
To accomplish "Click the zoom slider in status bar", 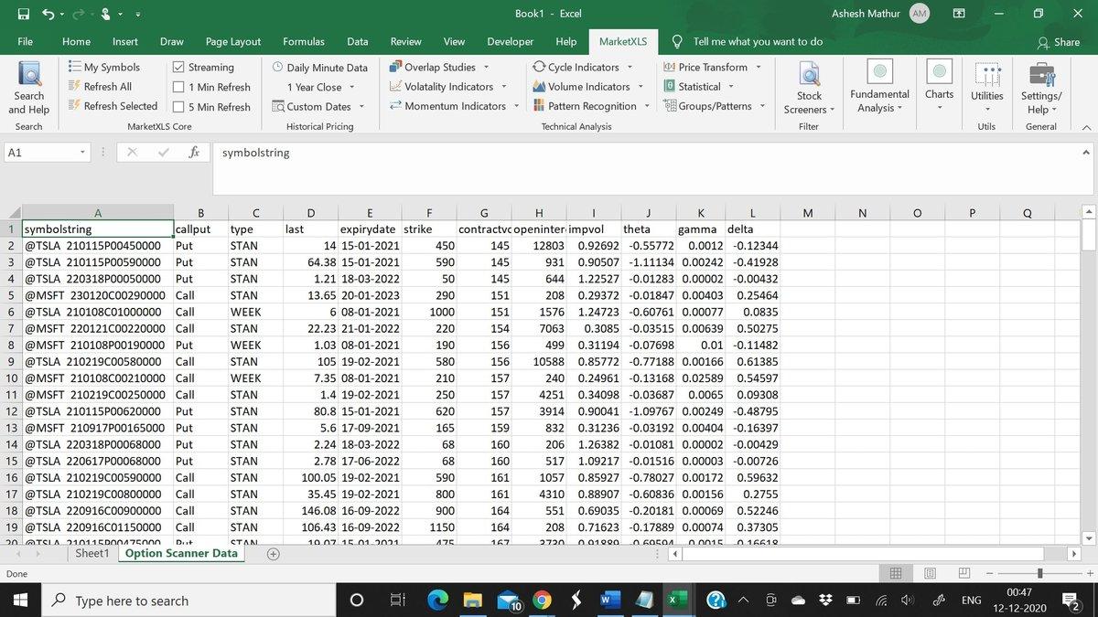I will [x=1039, y=573].
